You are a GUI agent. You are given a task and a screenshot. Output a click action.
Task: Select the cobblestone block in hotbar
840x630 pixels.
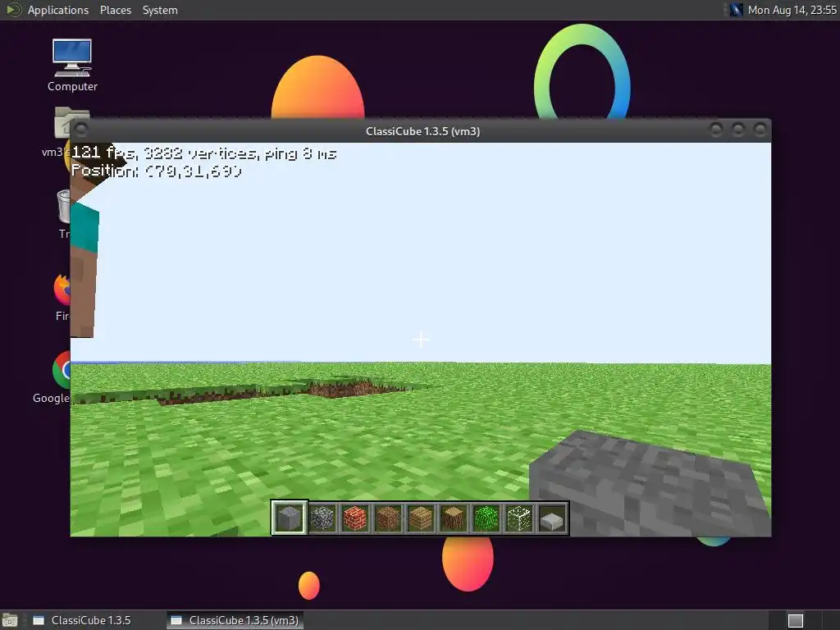coord(322,518)
